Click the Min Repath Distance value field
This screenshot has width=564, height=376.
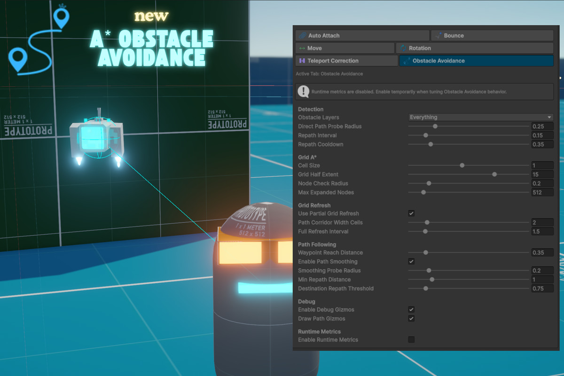(542, 279)
